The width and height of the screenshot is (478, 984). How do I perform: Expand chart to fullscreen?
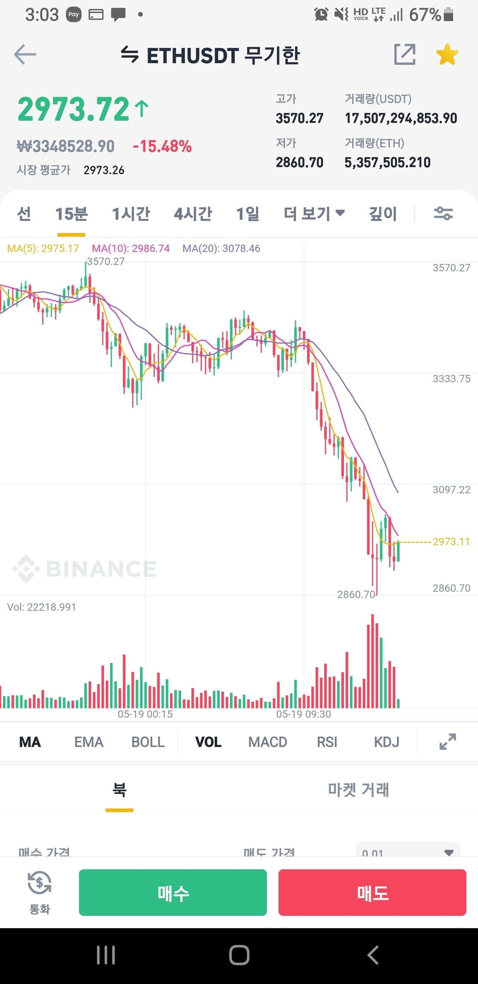(x=447, y=742)
